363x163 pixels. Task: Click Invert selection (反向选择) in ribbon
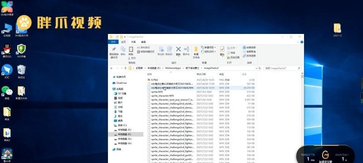point(249,56)
